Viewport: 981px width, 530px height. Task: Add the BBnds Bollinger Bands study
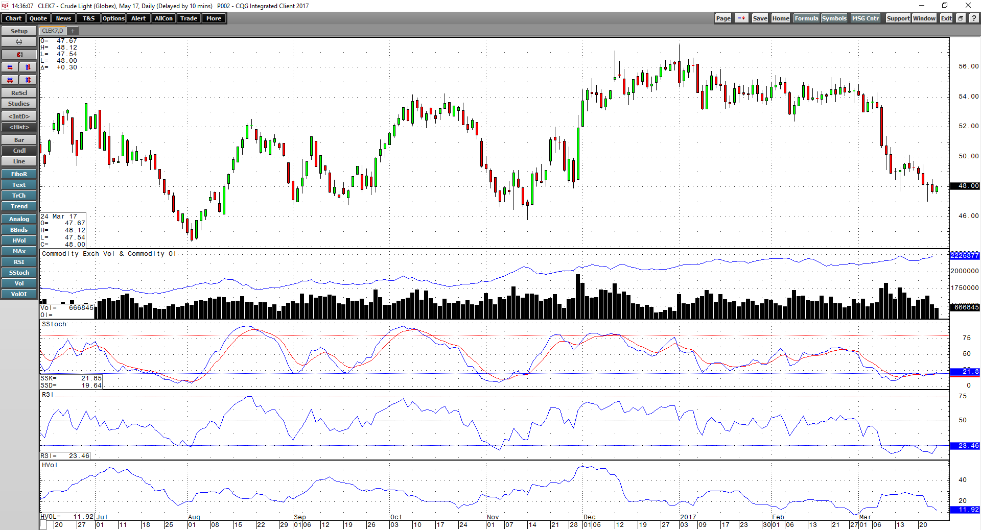pyautogui.click(x=19, y=230)
